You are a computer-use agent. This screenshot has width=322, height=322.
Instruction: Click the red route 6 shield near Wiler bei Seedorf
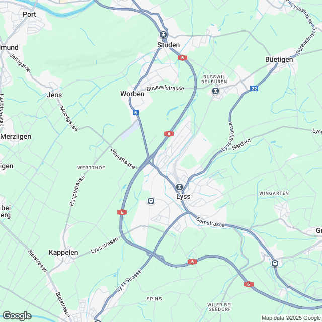pyautogui.click(x=249, y=284)
